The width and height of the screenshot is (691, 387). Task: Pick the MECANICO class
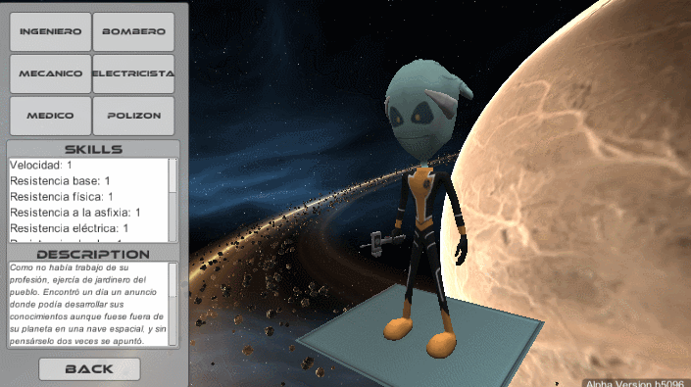pos(50,73)
